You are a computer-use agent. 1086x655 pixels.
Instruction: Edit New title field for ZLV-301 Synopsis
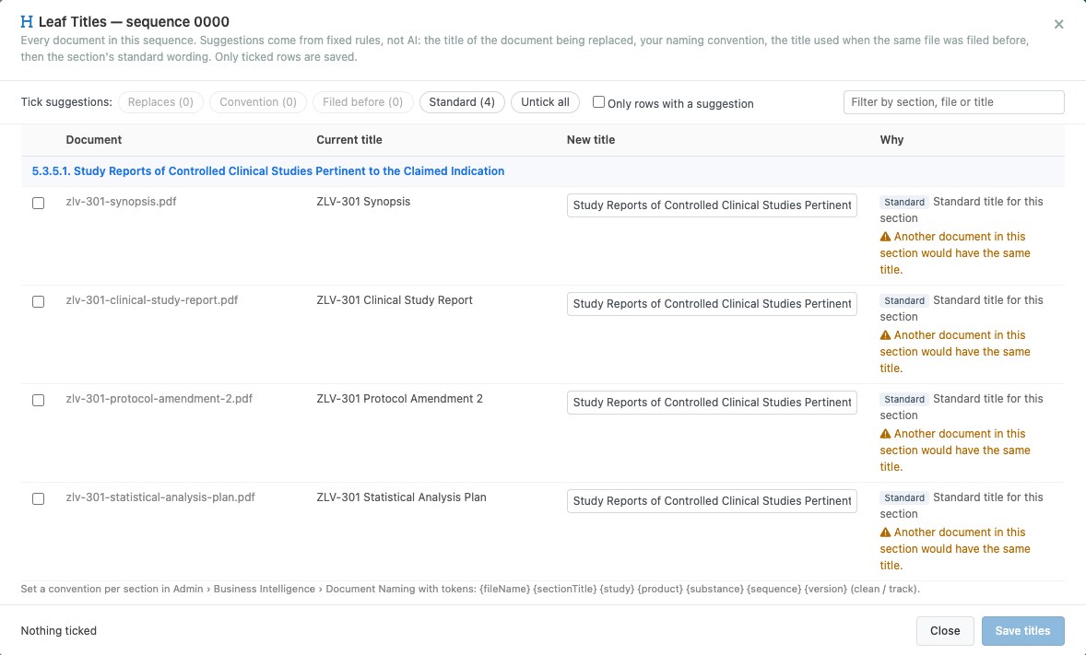(712, 205)
